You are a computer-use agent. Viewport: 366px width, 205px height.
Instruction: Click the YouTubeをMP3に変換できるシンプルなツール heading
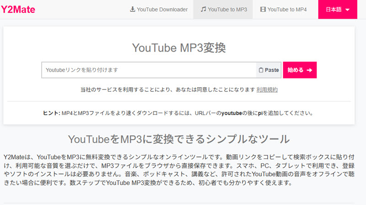coord(179,139)
